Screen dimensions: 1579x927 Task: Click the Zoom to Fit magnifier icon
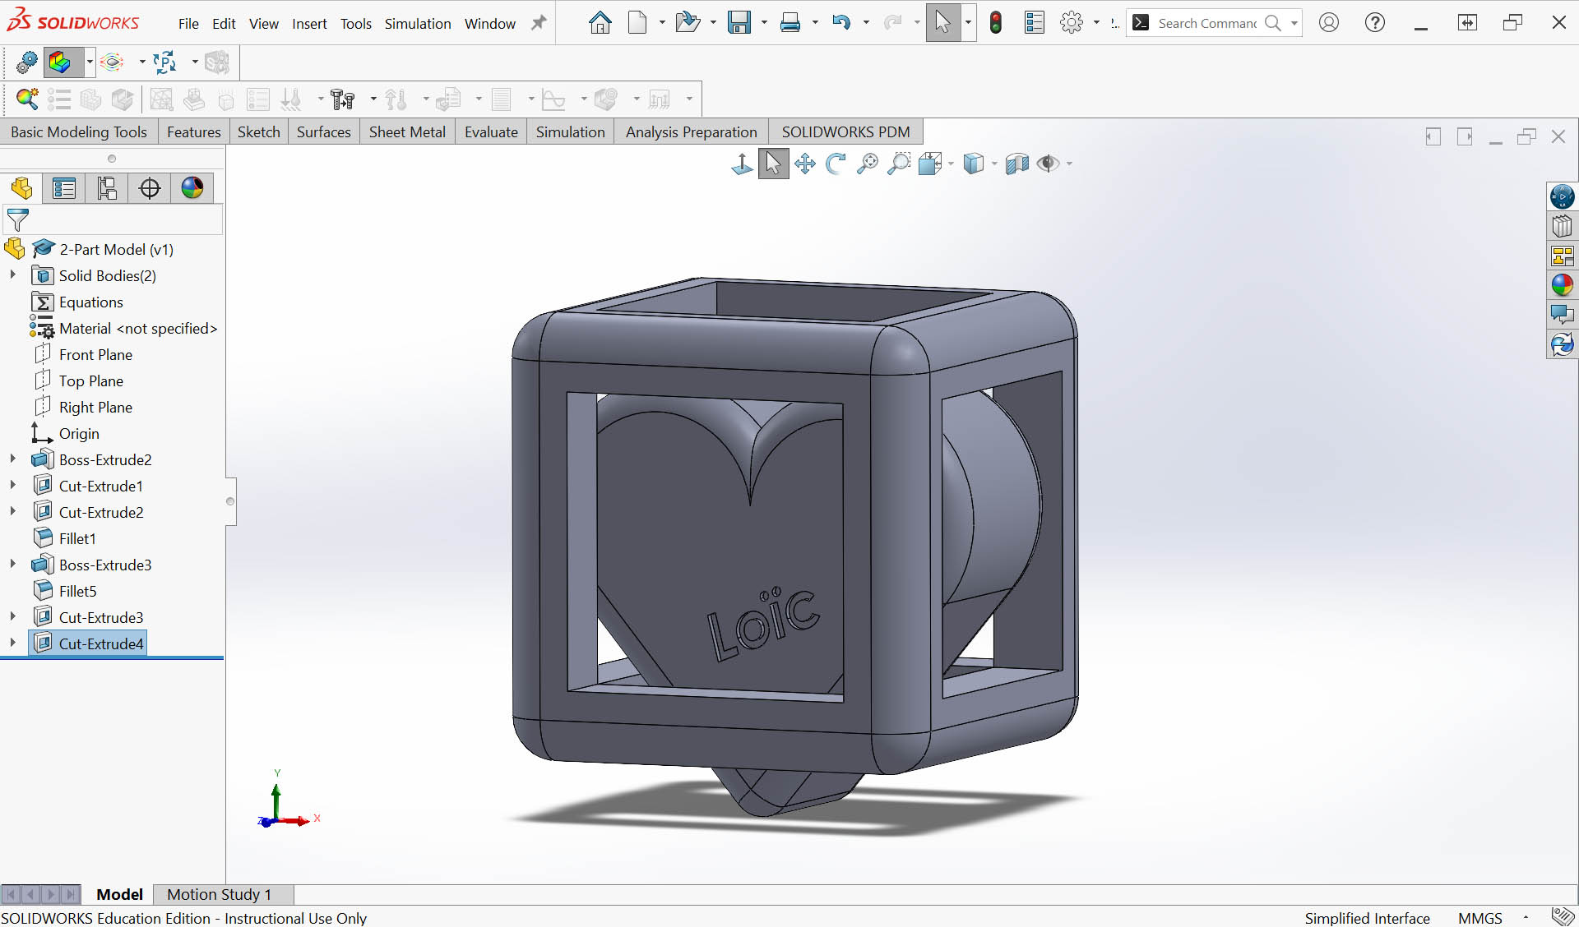[x=867, y=164]
